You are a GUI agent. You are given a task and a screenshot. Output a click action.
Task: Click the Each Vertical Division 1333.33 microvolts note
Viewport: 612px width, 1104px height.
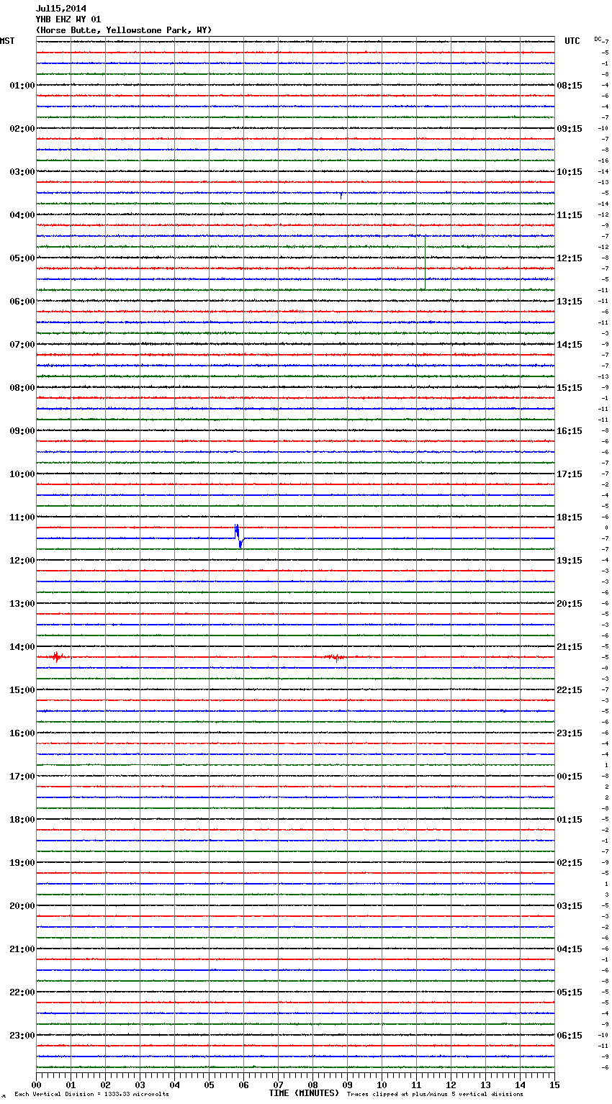[91, 1094]
